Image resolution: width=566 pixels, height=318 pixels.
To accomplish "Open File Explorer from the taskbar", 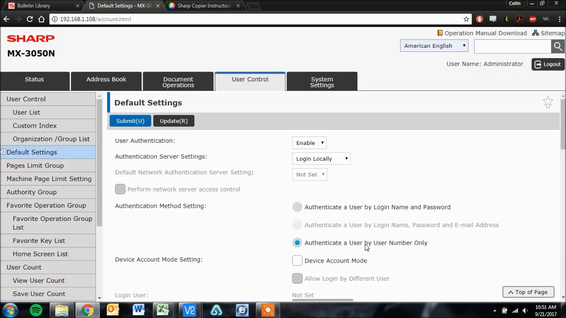I will pyautogui.click(x=61, y=310).
